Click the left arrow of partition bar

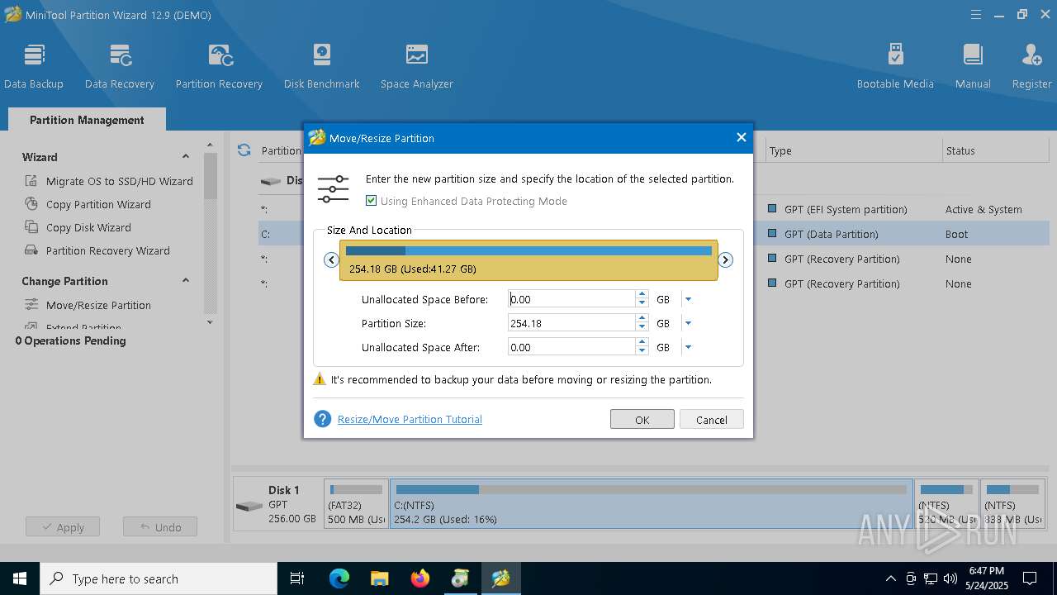pyautogui.click(x=331, y=259)
